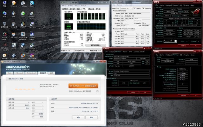
Task: Open the Republic of Gamers desktop icon
Action: pos(4,47)
